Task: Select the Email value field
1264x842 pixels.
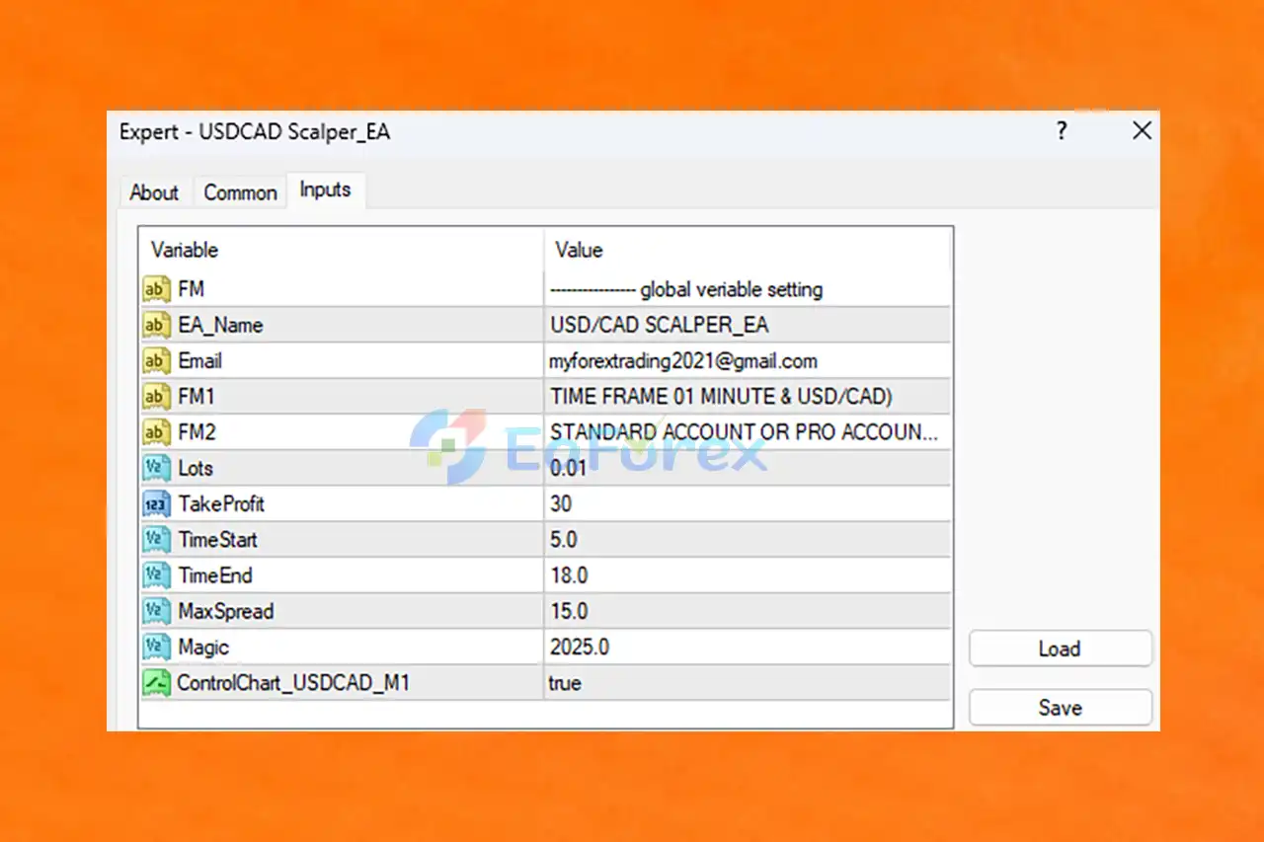Action: coord(748,361)
